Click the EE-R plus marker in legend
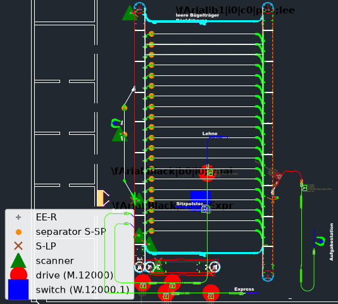This screenshot has width=338, height=304. point(18,217)
